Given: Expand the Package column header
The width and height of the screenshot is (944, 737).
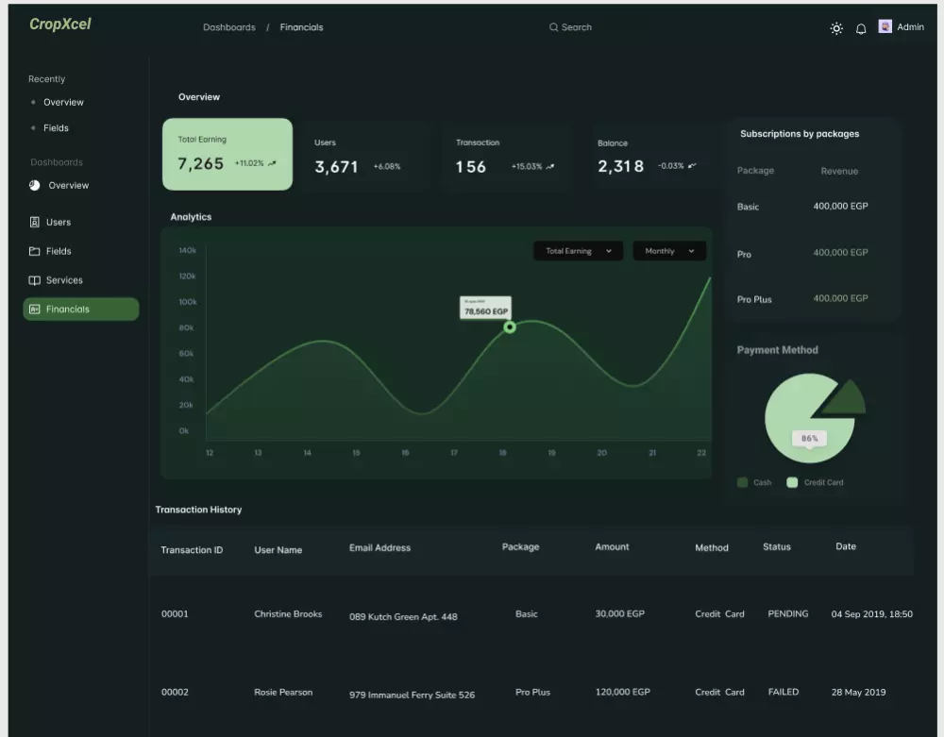Looking at the screenshot, I should point(520,546).
